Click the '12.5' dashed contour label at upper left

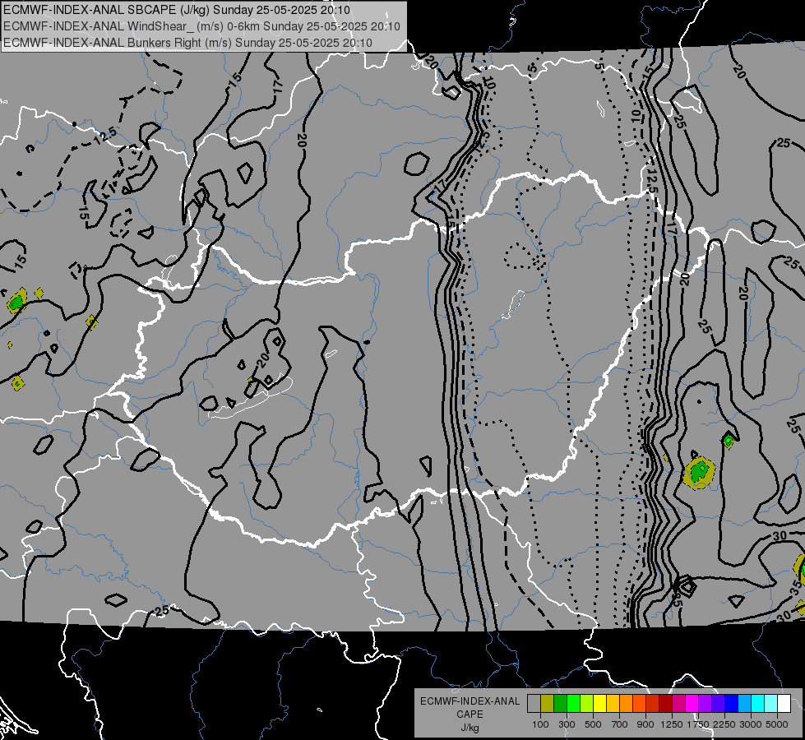pos(105,135)
